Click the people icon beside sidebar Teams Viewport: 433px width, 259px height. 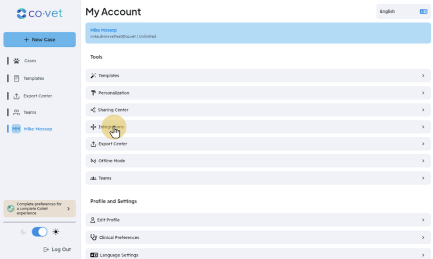click(17, 112)
